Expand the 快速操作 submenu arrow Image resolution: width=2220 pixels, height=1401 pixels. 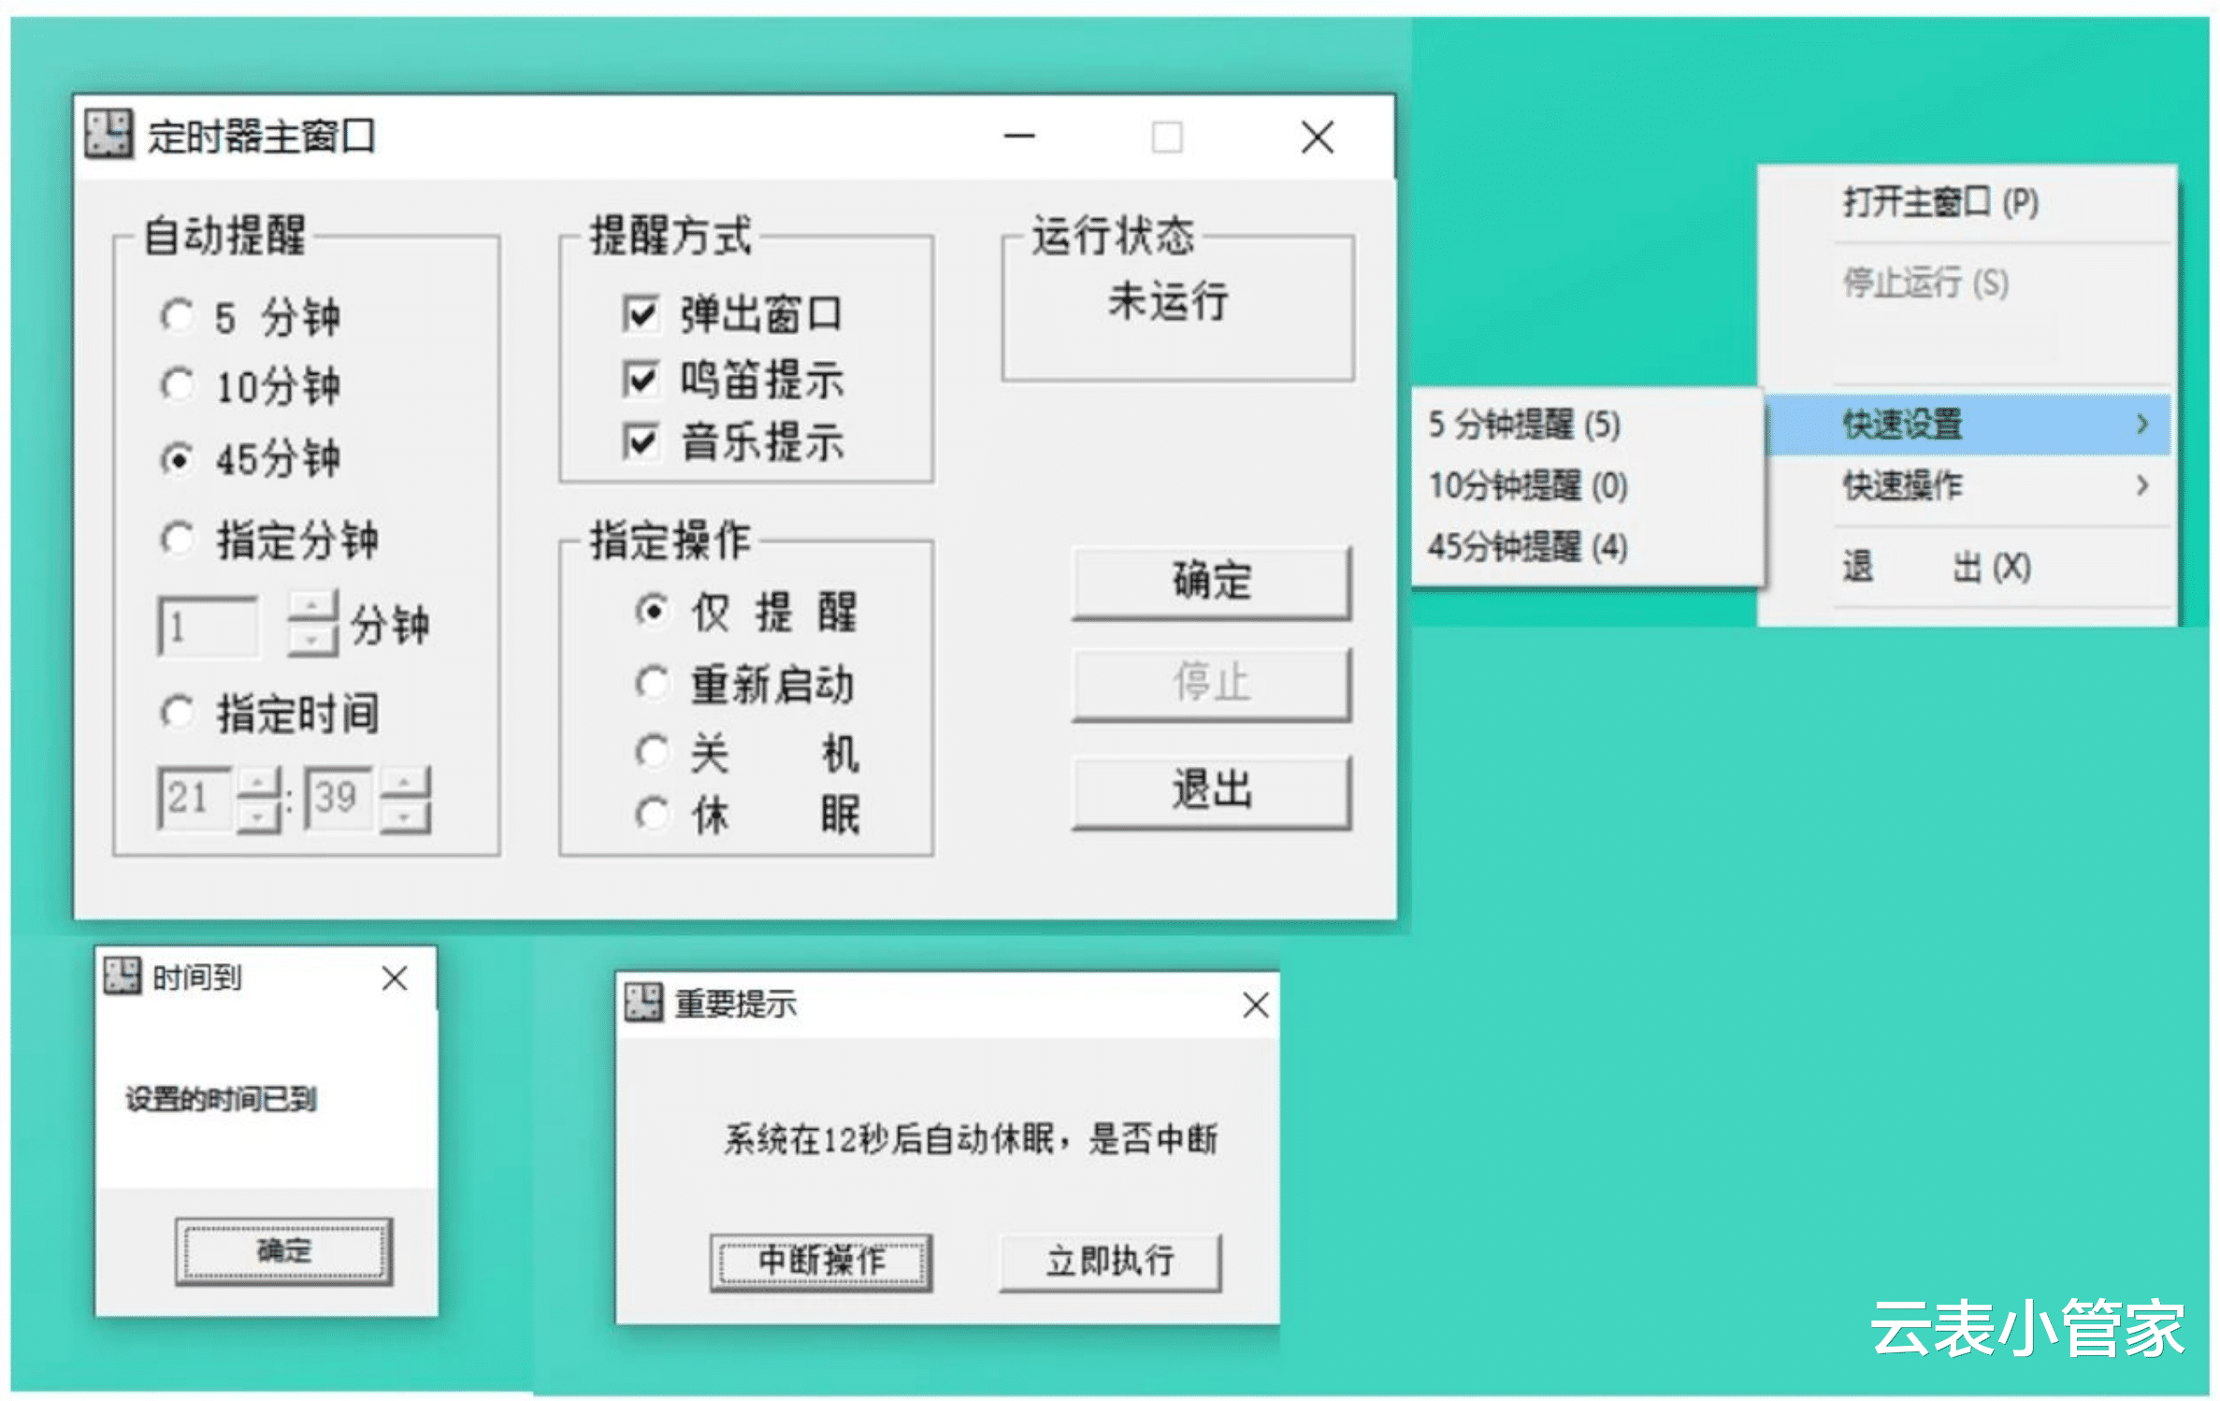(2141, 484)
